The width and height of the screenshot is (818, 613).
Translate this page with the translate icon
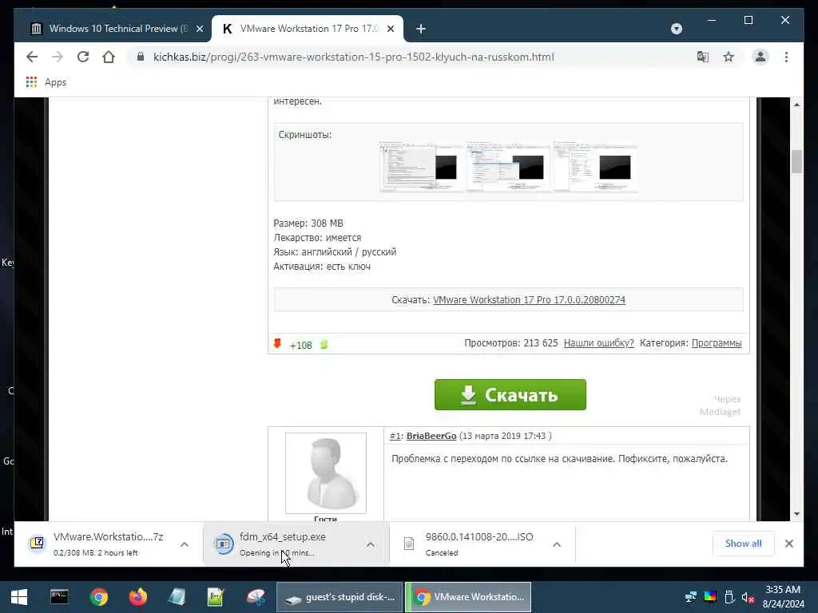703,57
